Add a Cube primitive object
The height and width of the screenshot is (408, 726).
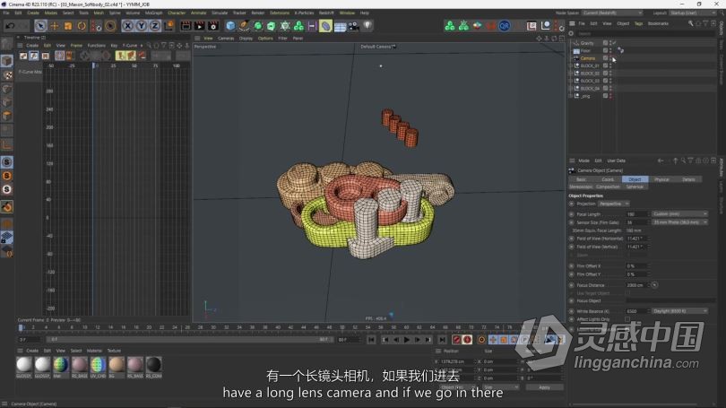[x=230, y=26]
